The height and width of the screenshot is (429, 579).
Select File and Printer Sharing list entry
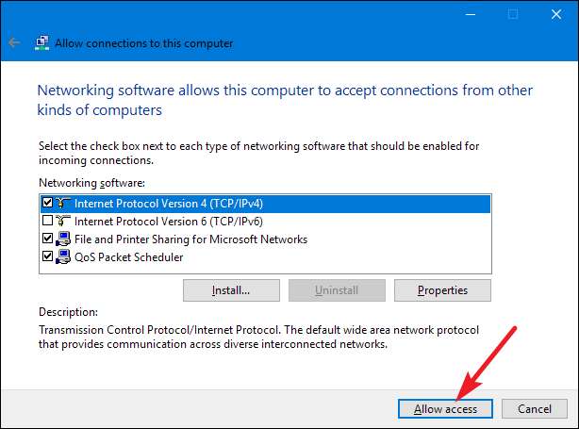tap(190, 239)
